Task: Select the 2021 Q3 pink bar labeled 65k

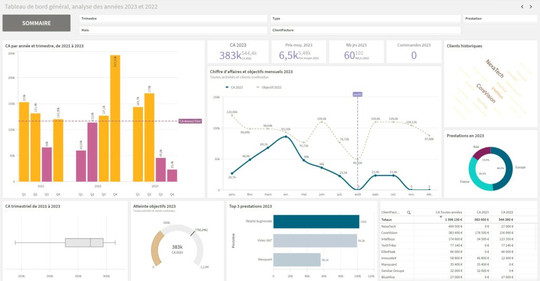Action: pos(47,164)
